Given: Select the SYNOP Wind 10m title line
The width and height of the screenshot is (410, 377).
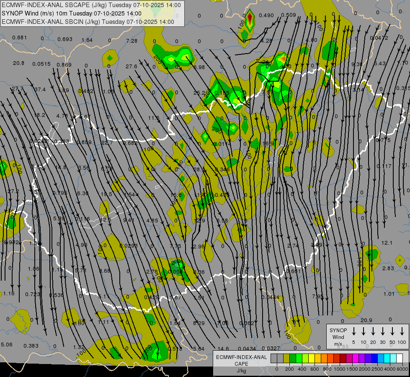Looking at the screenshot, I should click(x=89, y=13).
